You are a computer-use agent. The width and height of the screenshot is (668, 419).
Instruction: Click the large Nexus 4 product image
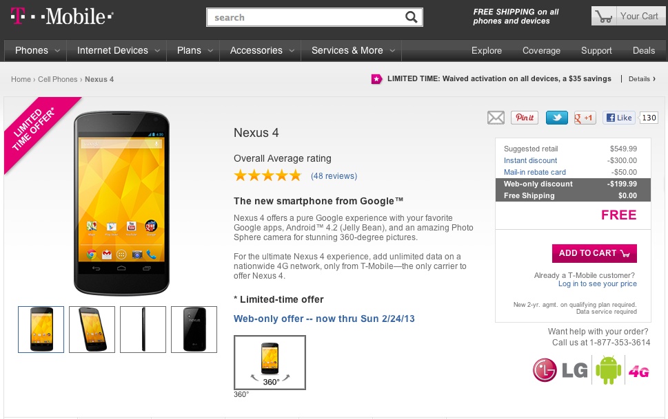point(121,204)
